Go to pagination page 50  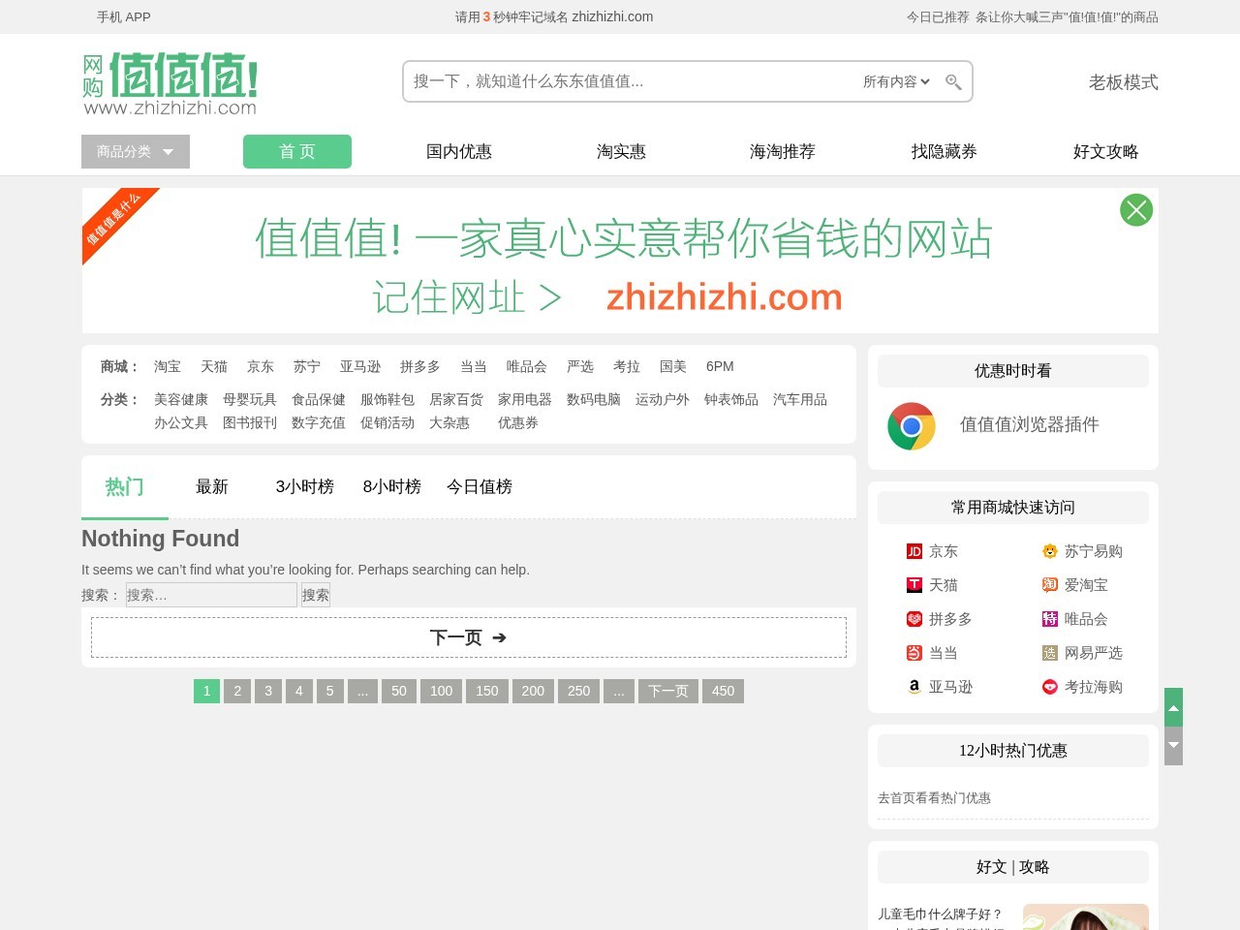(399, 691)
